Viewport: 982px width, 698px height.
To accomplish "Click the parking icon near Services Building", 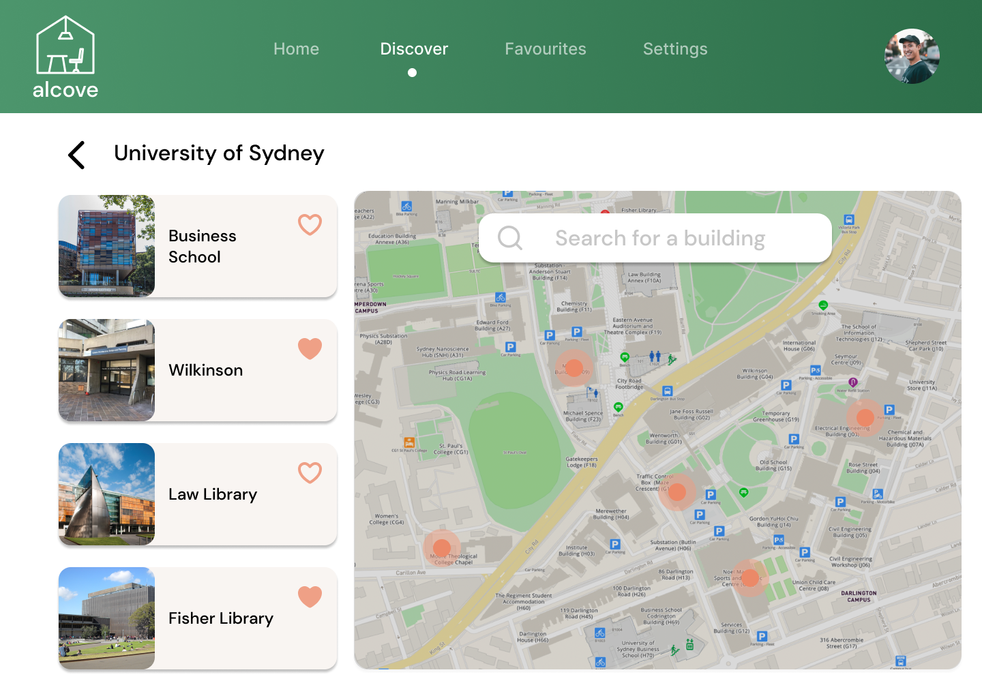I will coord(762,636).
